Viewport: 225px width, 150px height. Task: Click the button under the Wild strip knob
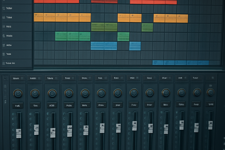point(134,105)
